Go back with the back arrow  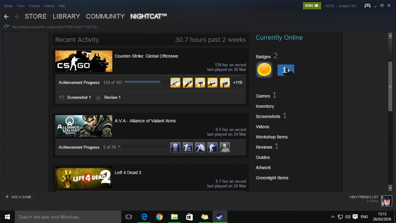point(6,16)
